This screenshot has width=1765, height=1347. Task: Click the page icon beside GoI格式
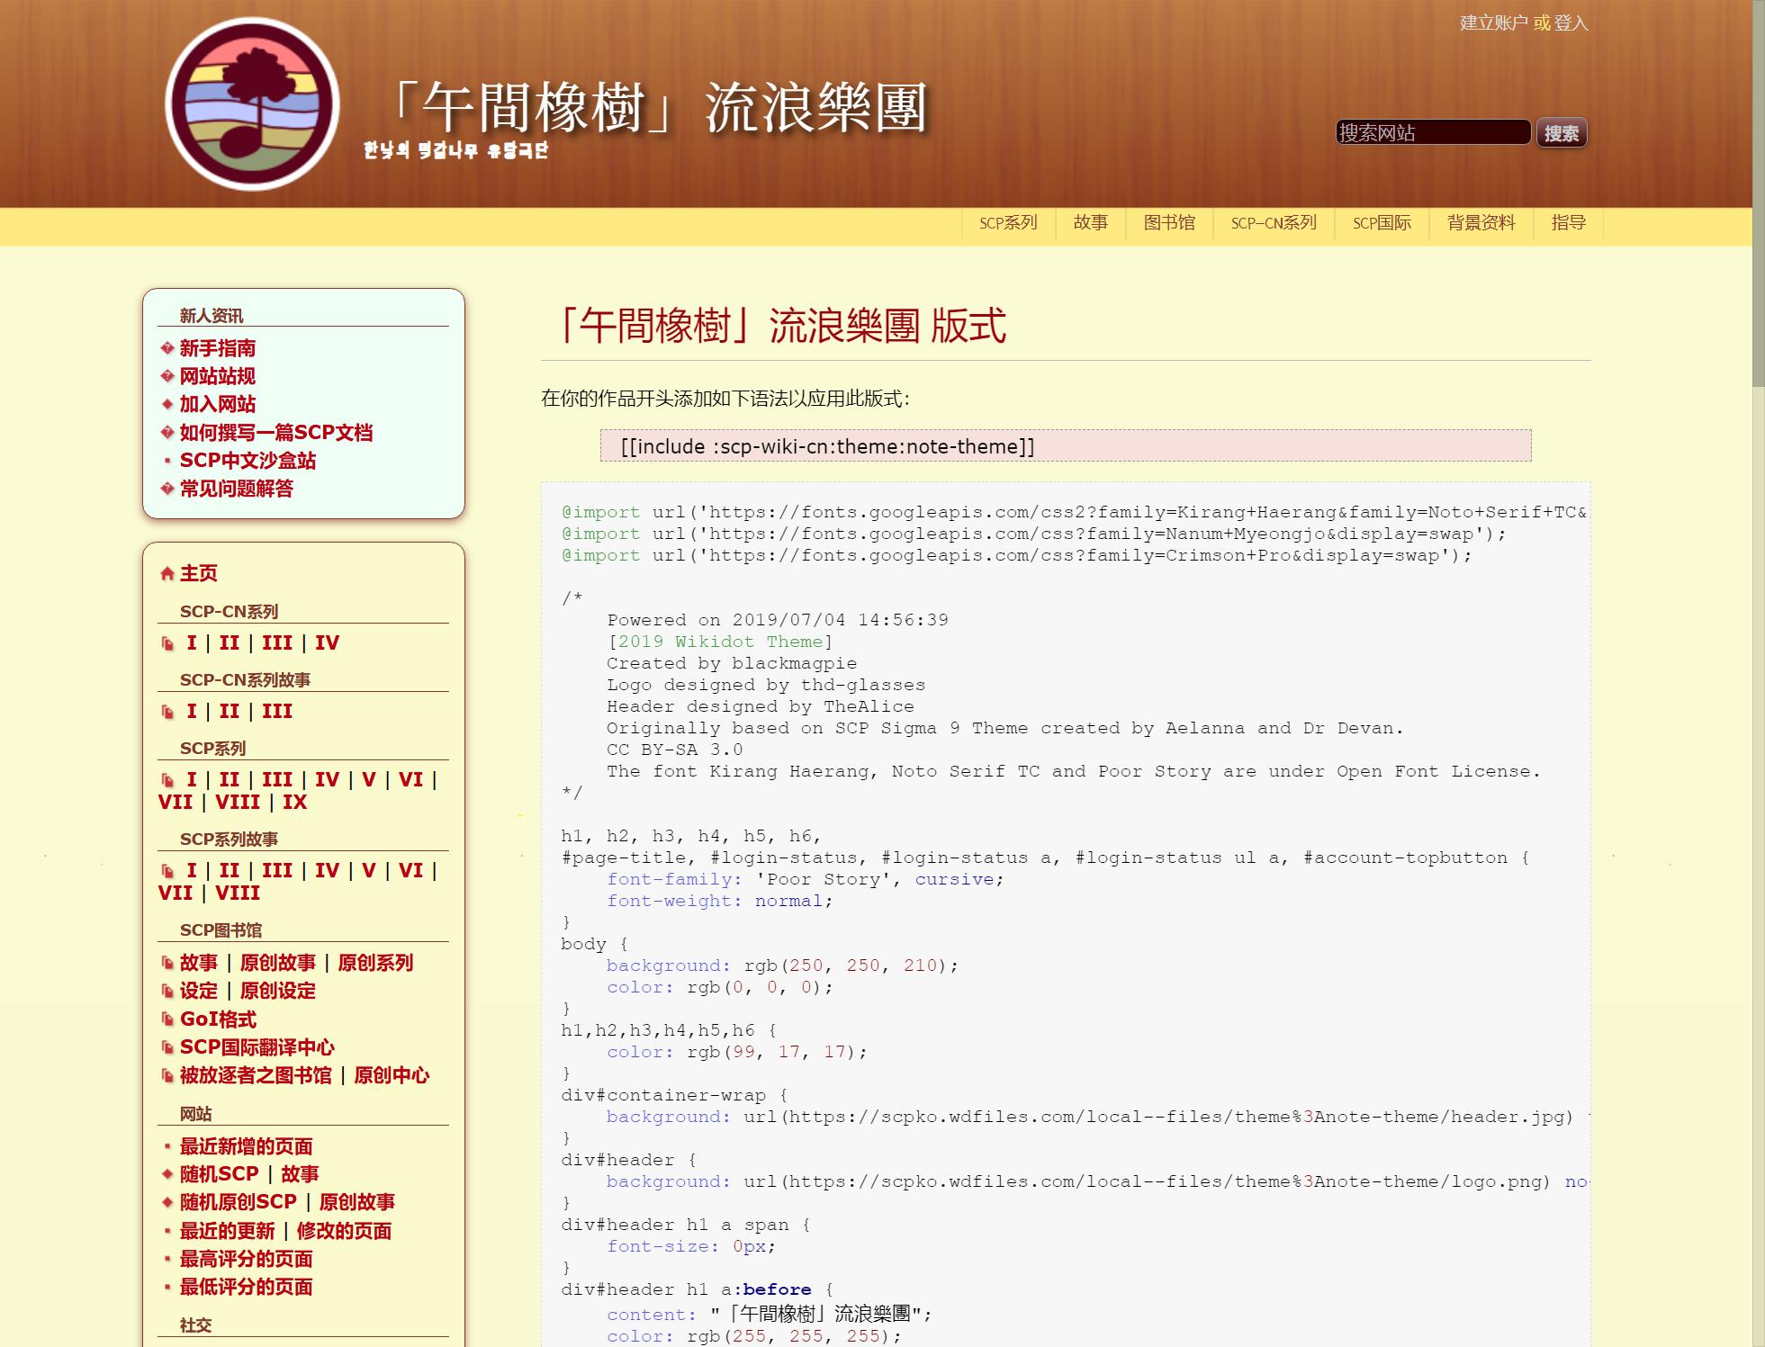point(167,1019)
